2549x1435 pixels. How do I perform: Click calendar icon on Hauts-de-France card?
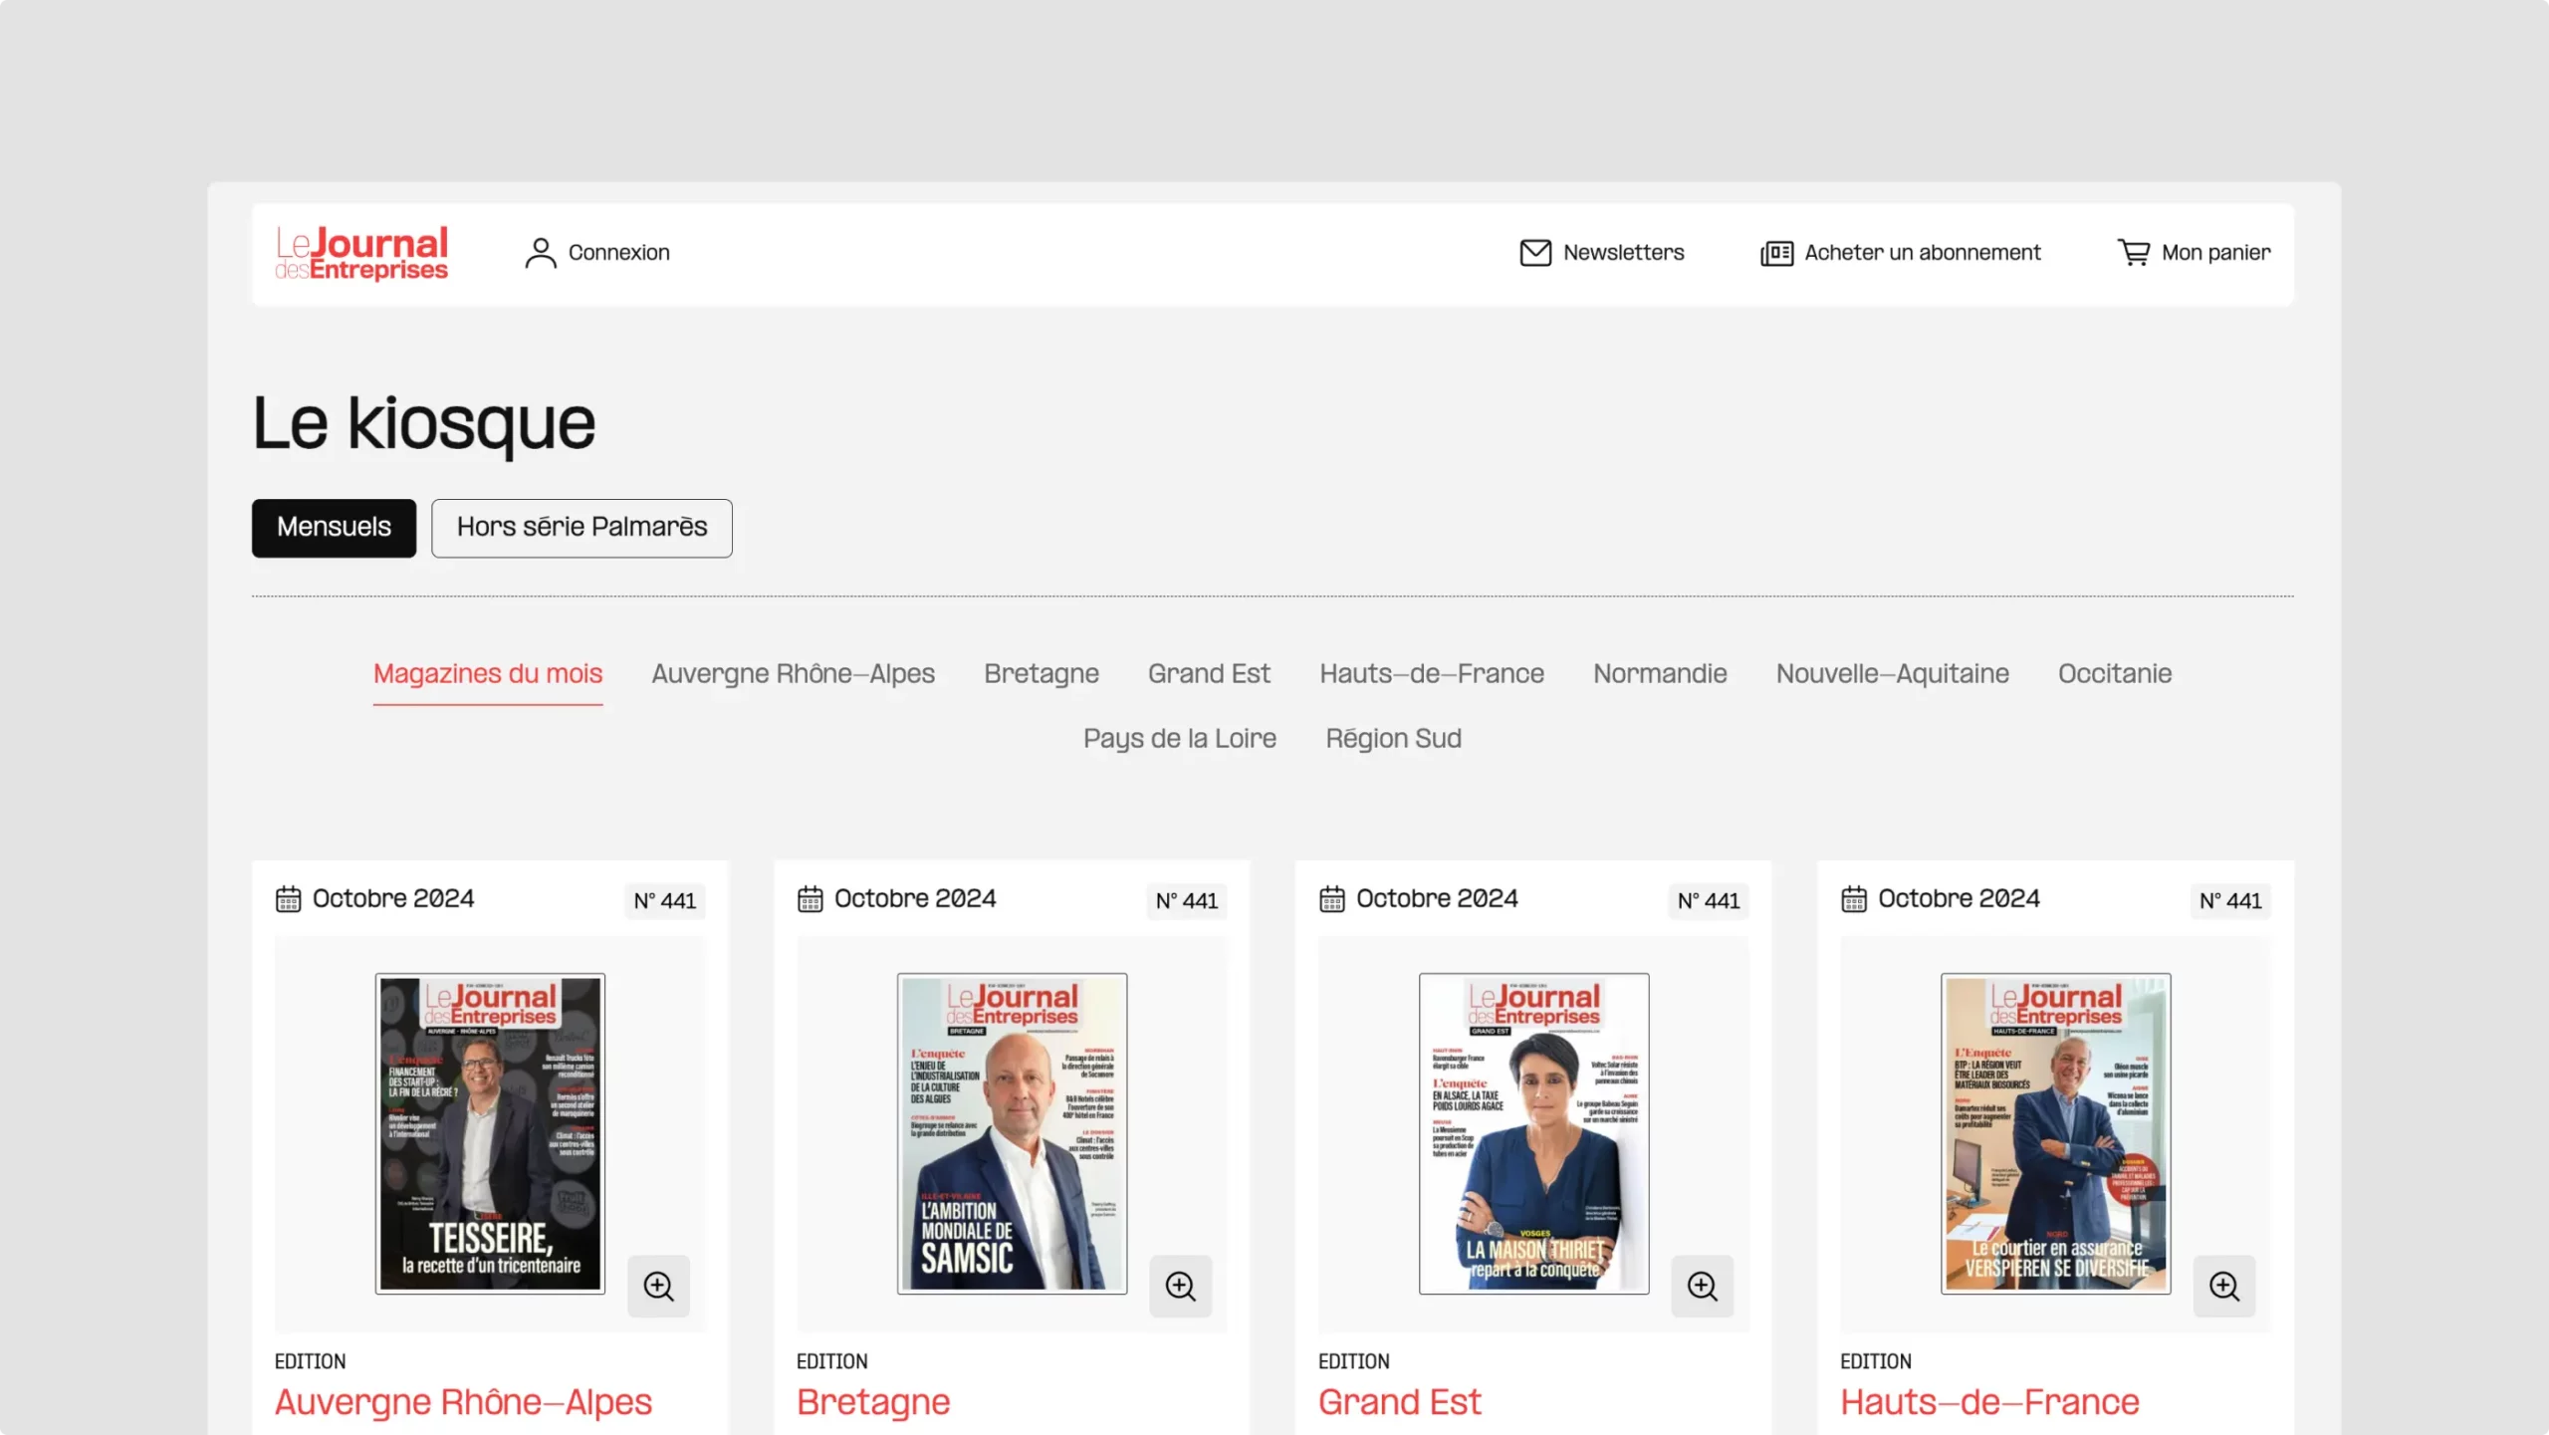pyautogui.click(x=1853, y=899)
